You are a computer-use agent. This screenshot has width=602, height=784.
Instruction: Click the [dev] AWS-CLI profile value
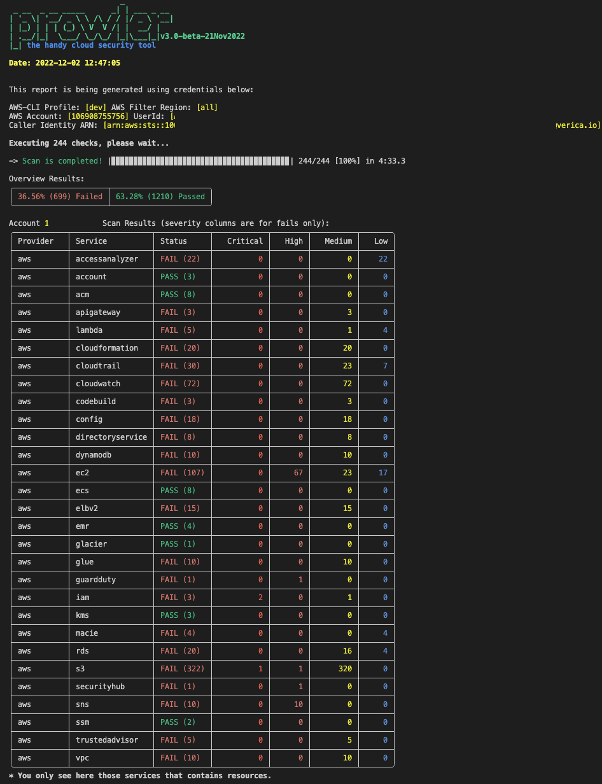coord(95,108)
